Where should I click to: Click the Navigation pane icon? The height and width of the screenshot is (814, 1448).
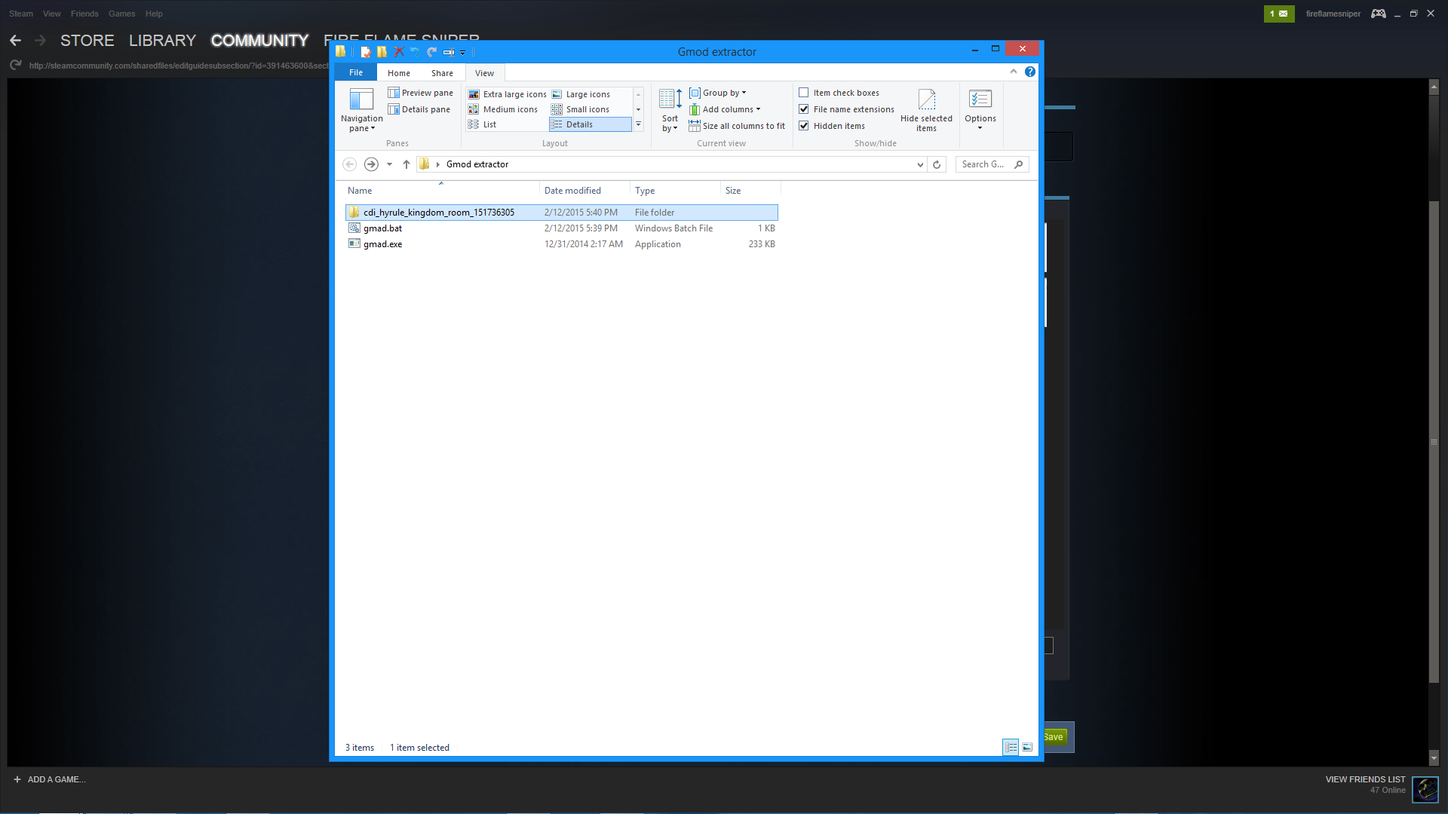(x=361, y=100)
